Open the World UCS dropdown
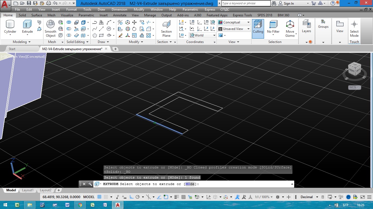Viewport: 373px width, 209px height. [x=202, y=35]
